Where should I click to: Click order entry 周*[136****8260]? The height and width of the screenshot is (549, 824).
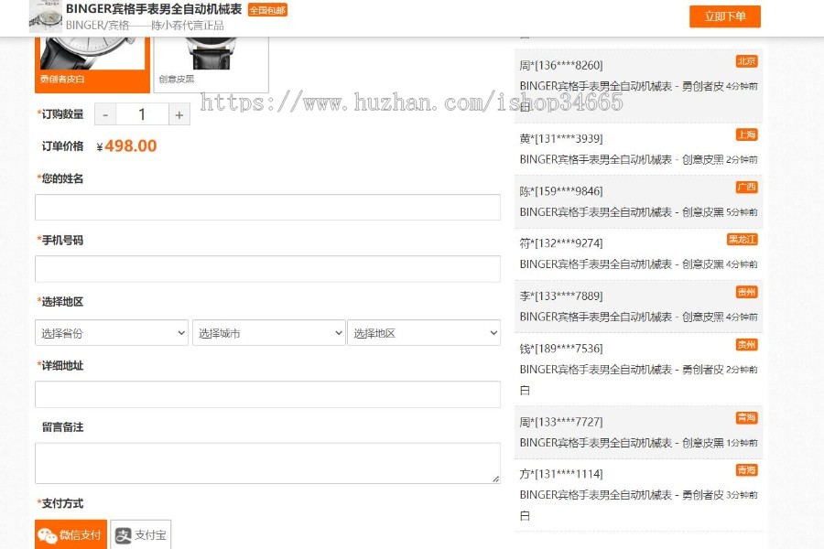click(x=638, y=86)
